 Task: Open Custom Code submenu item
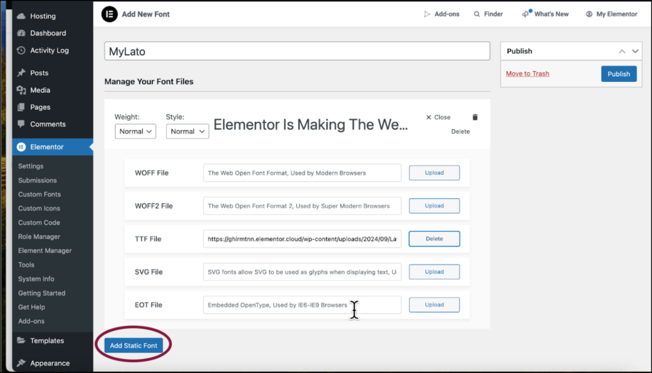coord(39,223)
